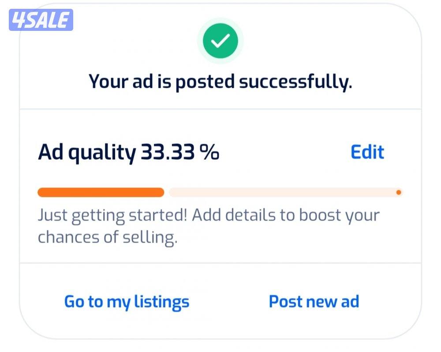Click the divider line below the success message
This screenshot has height=352, width=441.
(220, 109)
